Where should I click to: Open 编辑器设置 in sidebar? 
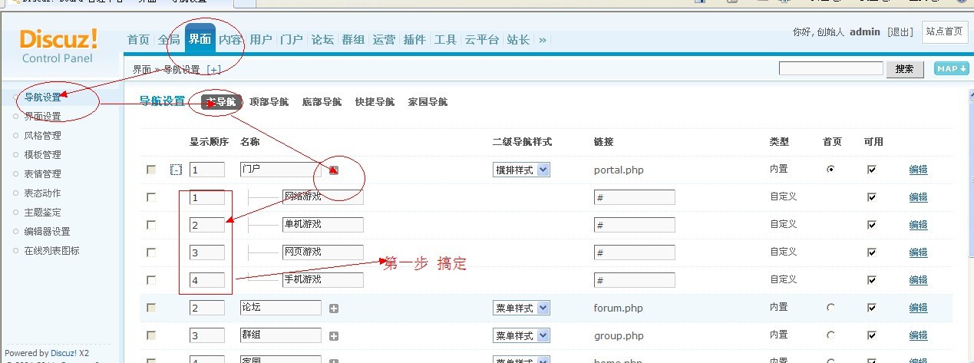tap(47, 232)
